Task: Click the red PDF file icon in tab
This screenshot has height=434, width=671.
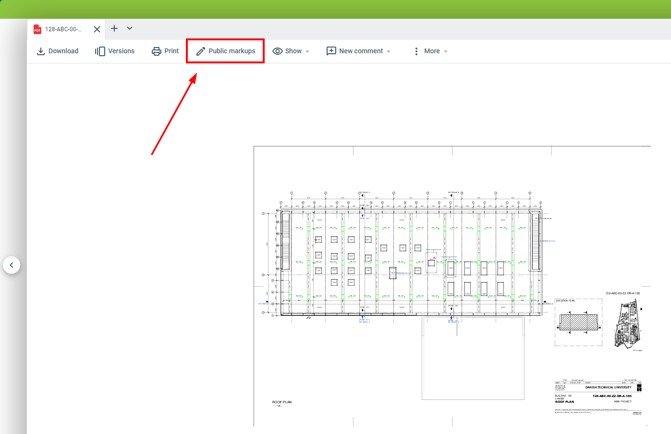Action: coord(37,30)
